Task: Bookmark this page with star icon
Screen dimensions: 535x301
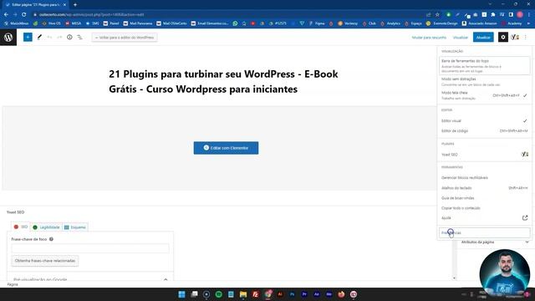Action: (x=437, y=15)
